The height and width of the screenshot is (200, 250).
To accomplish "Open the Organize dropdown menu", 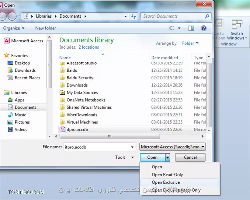I will pyautogui.click(x=14, y=28).
